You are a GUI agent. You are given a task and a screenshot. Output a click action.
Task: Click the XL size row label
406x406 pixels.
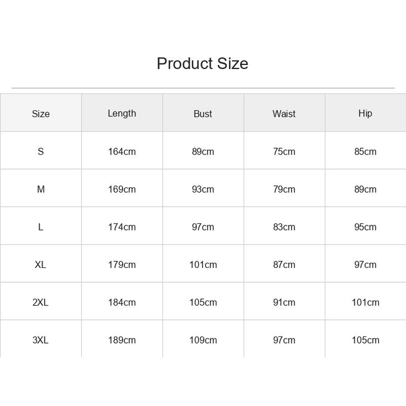41,264
